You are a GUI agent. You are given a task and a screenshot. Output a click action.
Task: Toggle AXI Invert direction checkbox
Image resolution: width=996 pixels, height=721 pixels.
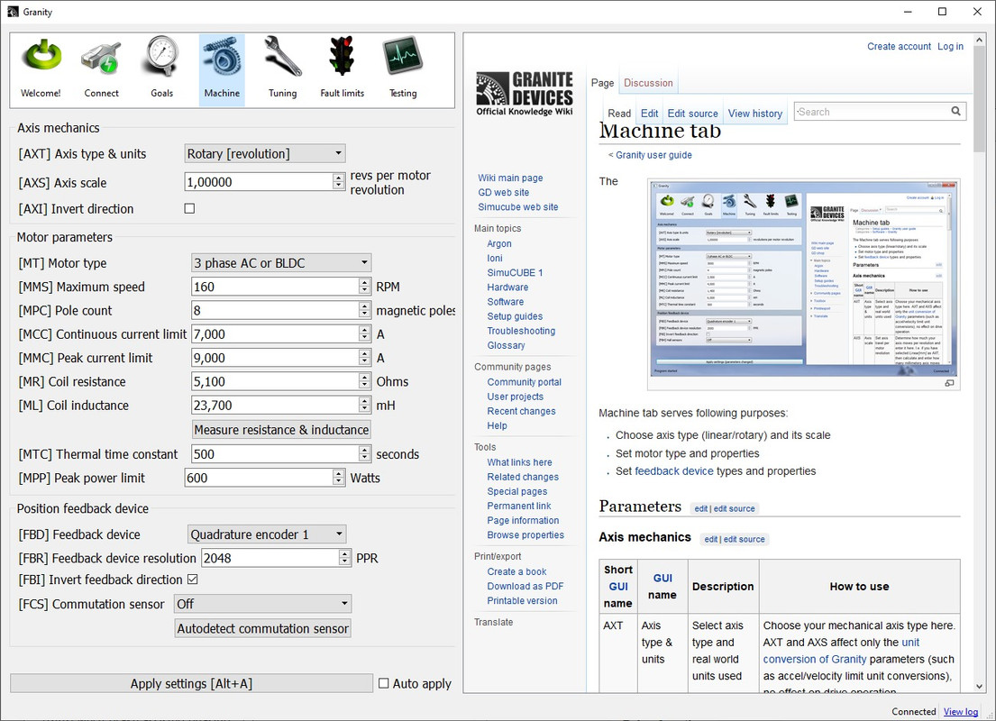click(189, 208)
